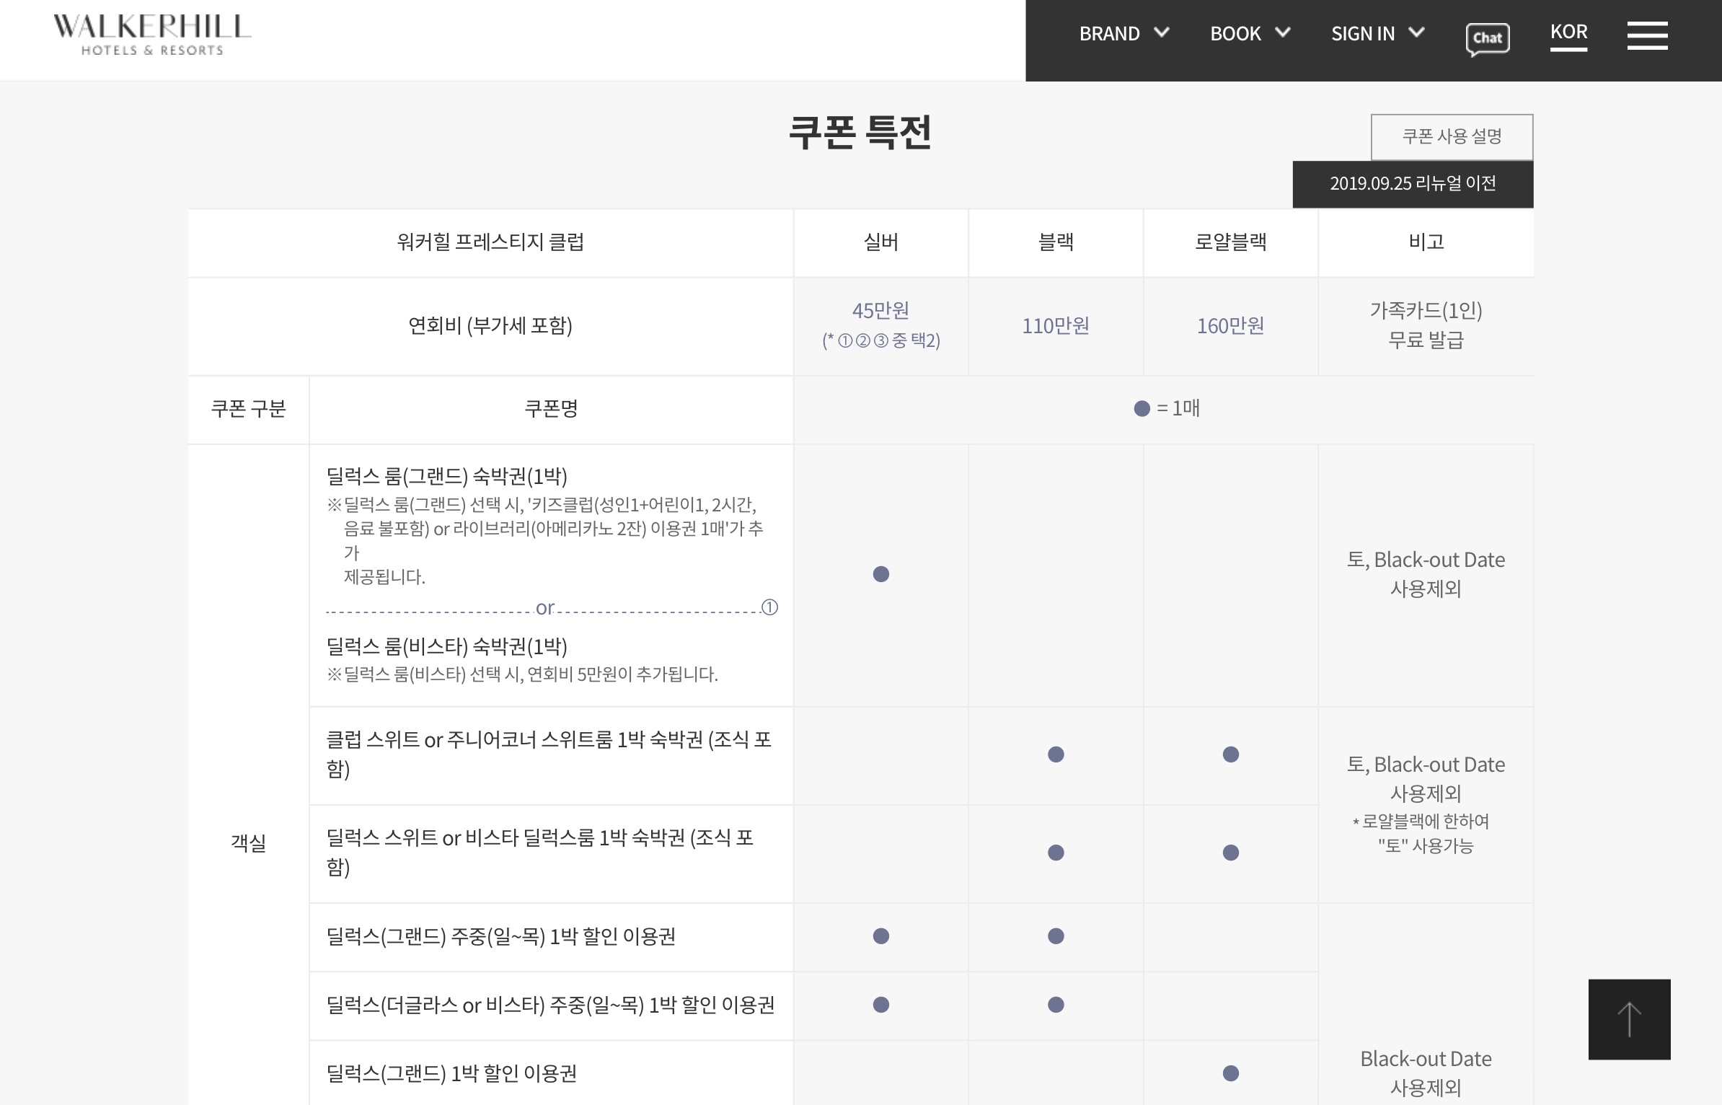Click the circled number 1 marker

[x=769, y=607]
